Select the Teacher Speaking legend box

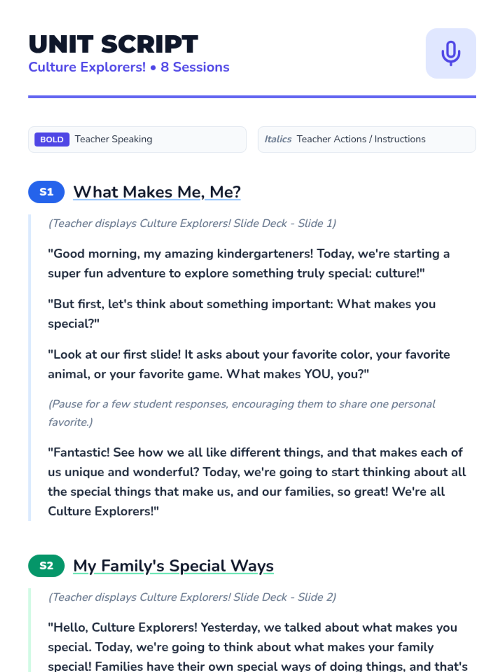[137, 139]
